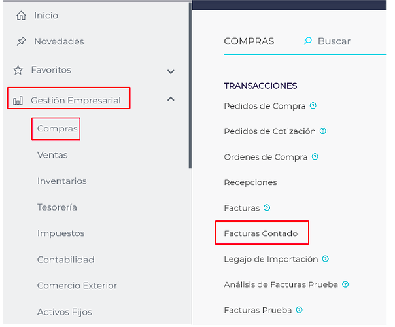Collapse the Gestión Empresarial section chevron
The image size is (395, 327).
coord(171,99)
